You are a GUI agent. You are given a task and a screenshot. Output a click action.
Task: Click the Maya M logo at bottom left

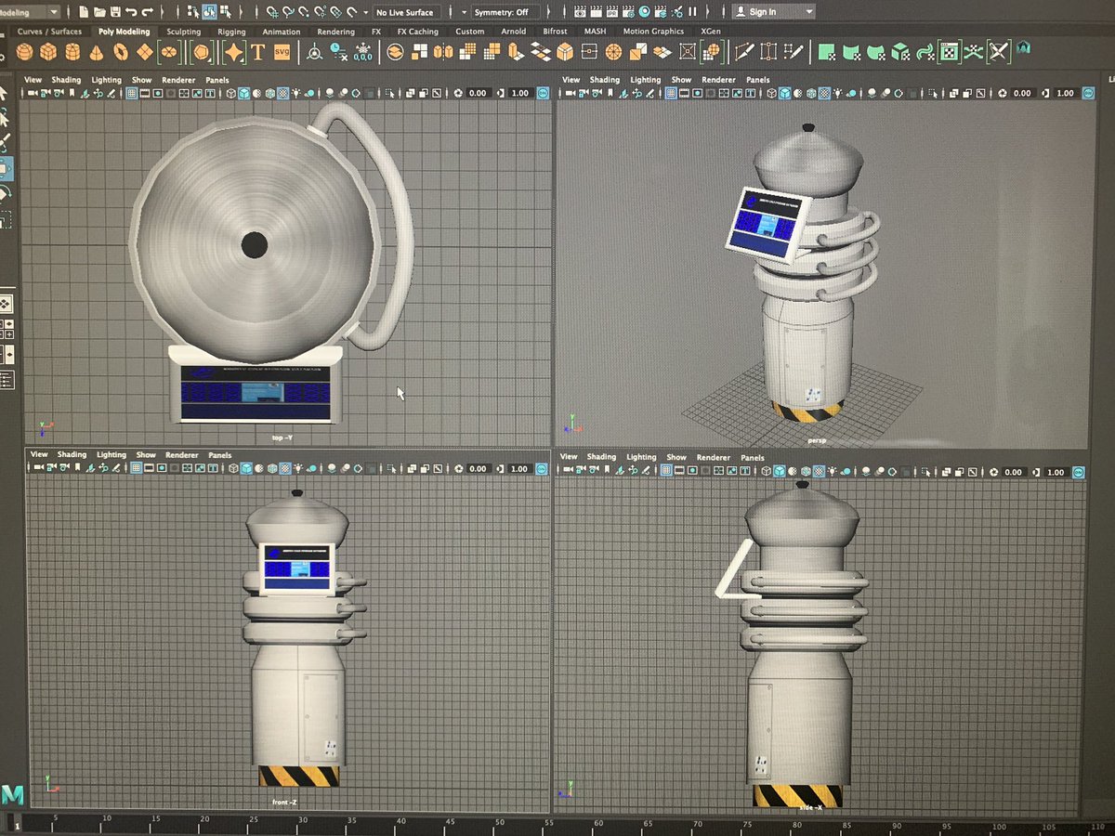point(12,796)
